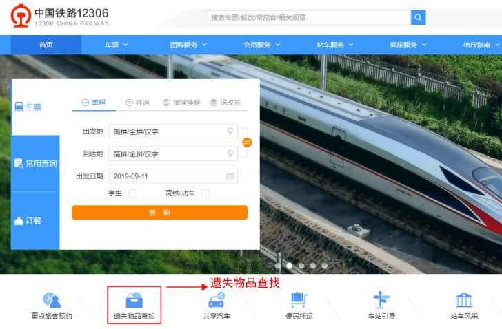
Task: Click the blue search magnifier button
Action: tap(418, 18)
